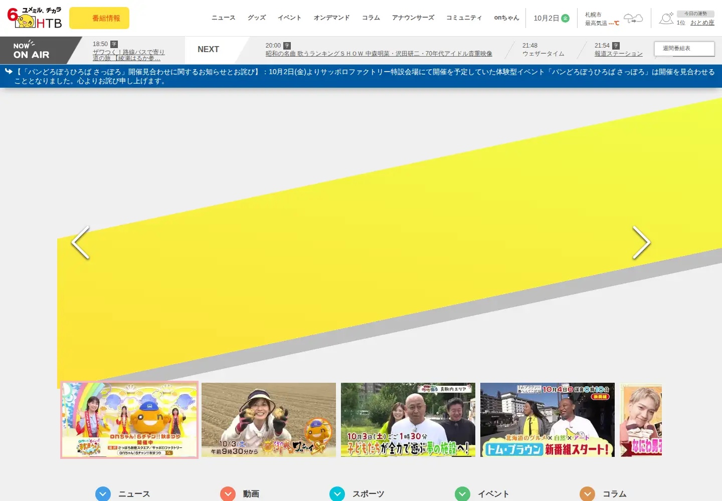Open コラム in top navigation
This screenshot has width=722, height=501.
coord(371,18)
